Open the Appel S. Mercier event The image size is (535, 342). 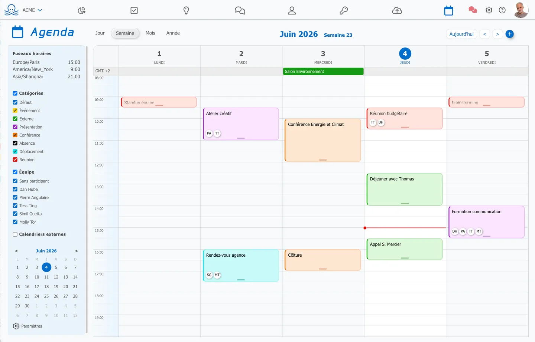pos(405,249)
